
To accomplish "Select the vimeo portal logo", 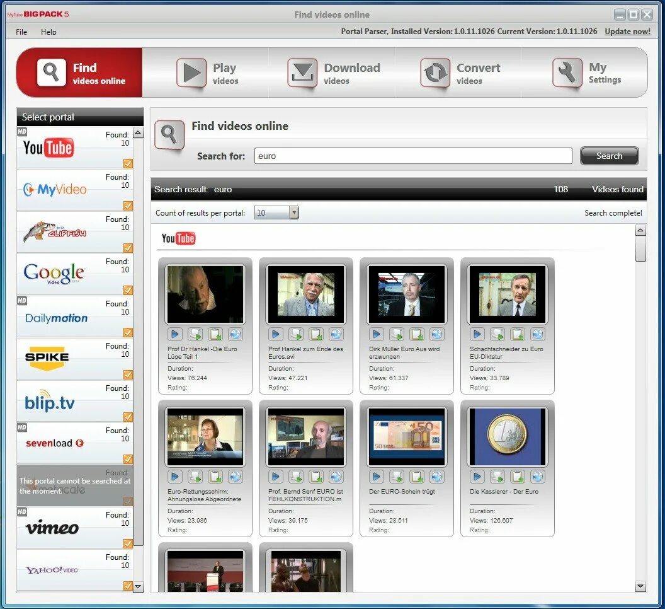I will [52, 528].
